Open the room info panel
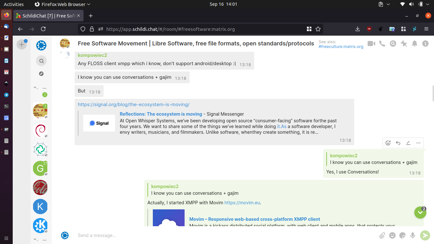Viewport: 434px width, 244px height. point(425,44)
